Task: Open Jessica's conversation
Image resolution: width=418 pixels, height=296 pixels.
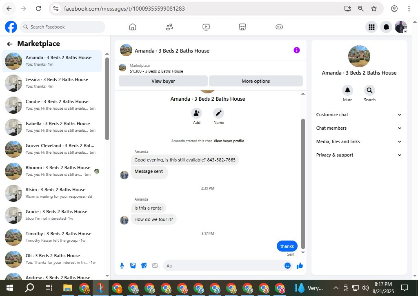Action: pos(52,83)
